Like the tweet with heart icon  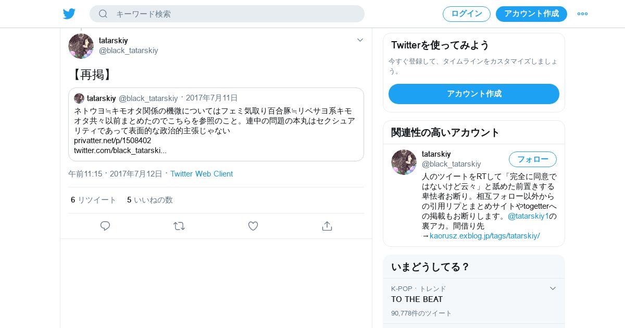(x=253, y=226)
